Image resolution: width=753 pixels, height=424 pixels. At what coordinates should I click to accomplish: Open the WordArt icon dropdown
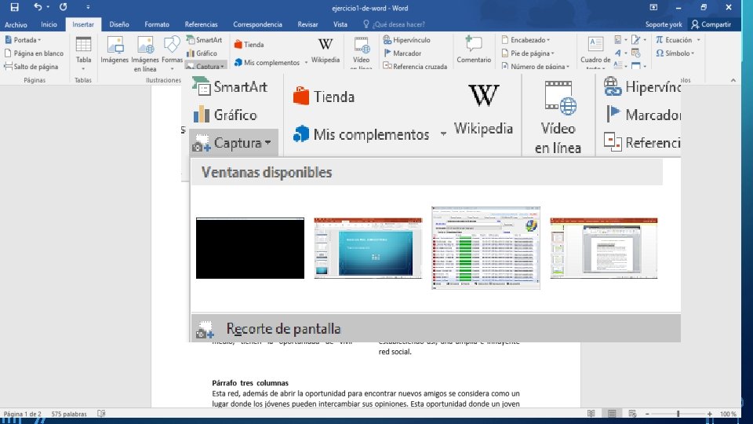[620, 53]
